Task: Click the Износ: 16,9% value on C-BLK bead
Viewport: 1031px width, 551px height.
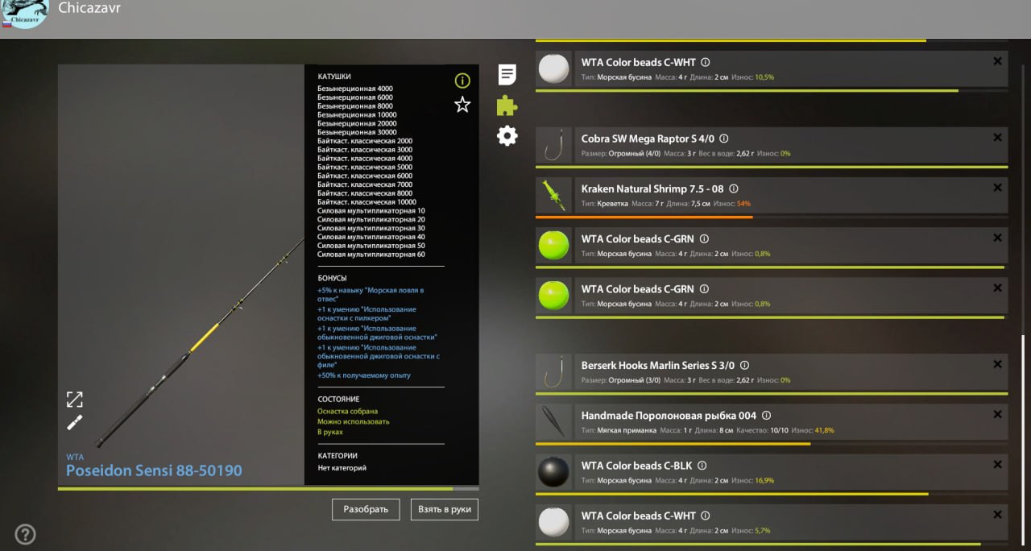Action: [754, 481]
